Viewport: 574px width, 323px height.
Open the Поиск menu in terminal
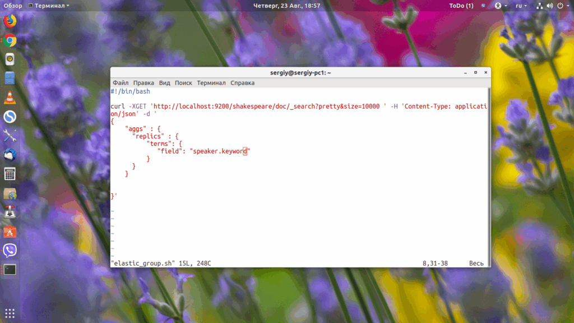[183, 83]
